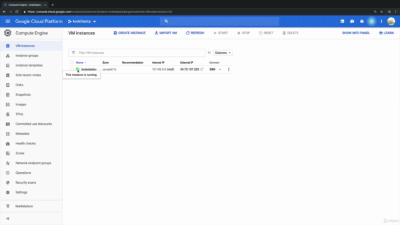Click the Filter VM instances field
Image resolution: width=400 pixels, height=225 pixels.
(137, 52)
